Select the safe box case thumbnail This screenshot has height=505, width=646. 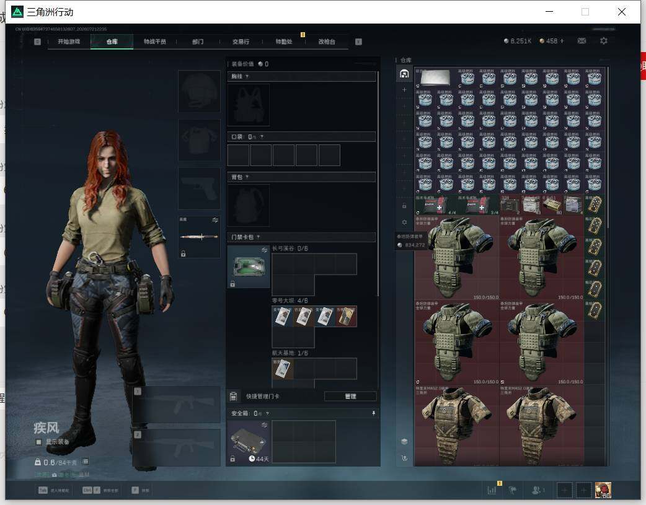coord(249,442)
